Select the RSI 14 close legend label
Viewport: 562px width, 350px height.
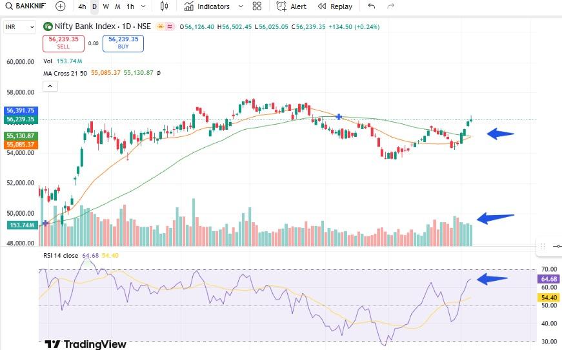click(61, 256)
